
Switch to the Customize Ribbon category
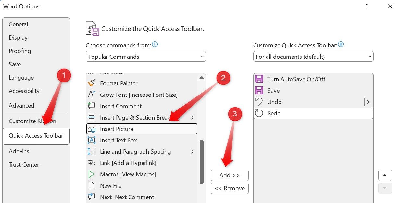tap(32, 121)
